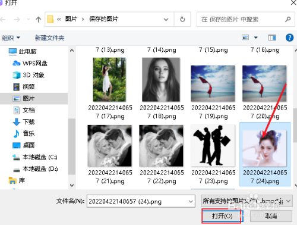
Task: Click the 3D 对象 cube icon
Action: tap(17, 75)
